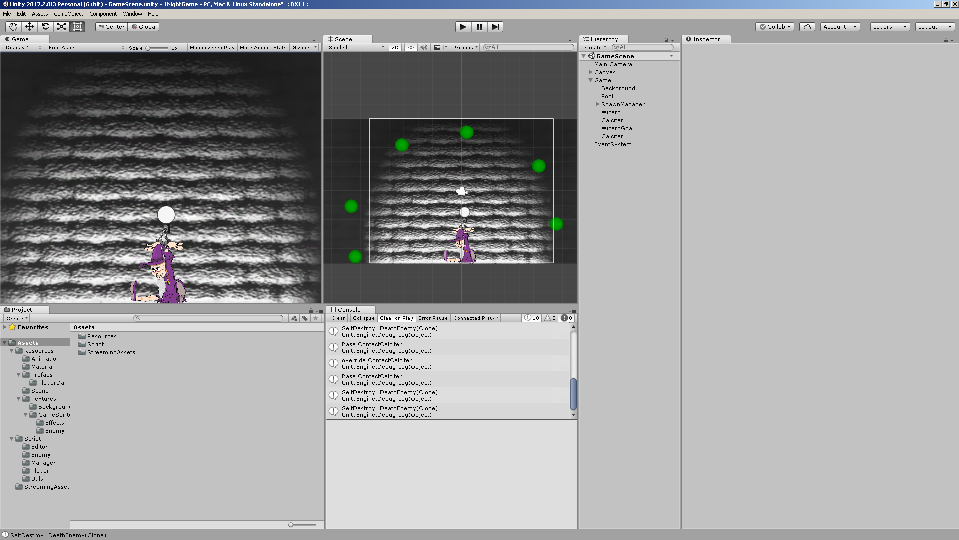Toggle scene lighting sun icon
Screen dimensions: 959x540
pyautogui.click(x=411, y=48)
